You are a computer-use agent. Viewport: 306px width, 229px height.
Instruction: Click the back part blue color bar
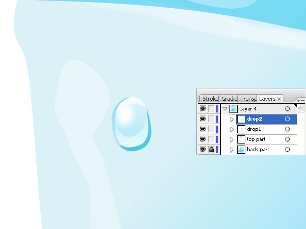217,149
